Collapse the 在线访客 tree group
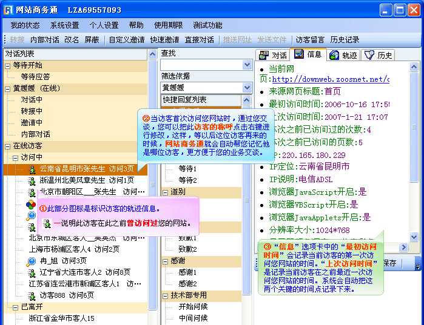424x325 pixels. click(8, 146)
